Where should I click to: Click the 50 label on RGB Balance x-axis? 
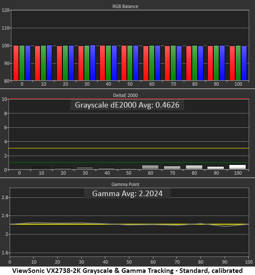click(x=130, y=84)
